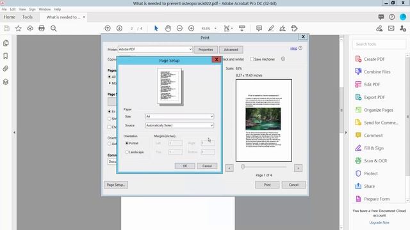The image size is (410, 230).
Task: Click the page number input field
Action: (132, 28)
